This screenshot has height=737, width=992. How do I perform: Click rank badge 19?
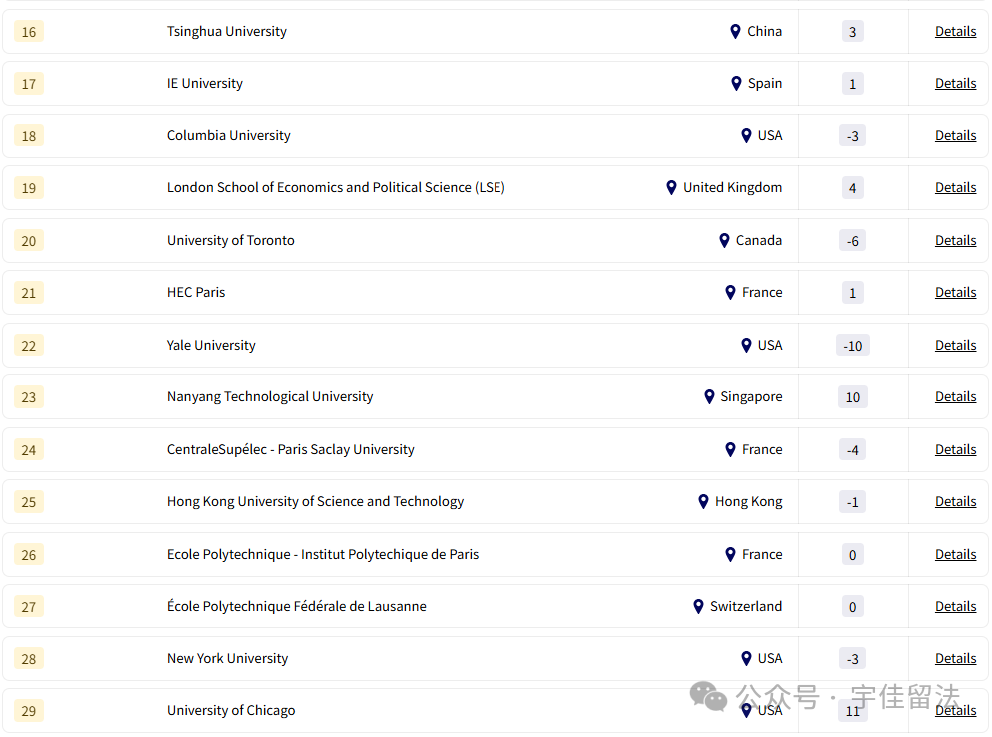tap(29, 187)
